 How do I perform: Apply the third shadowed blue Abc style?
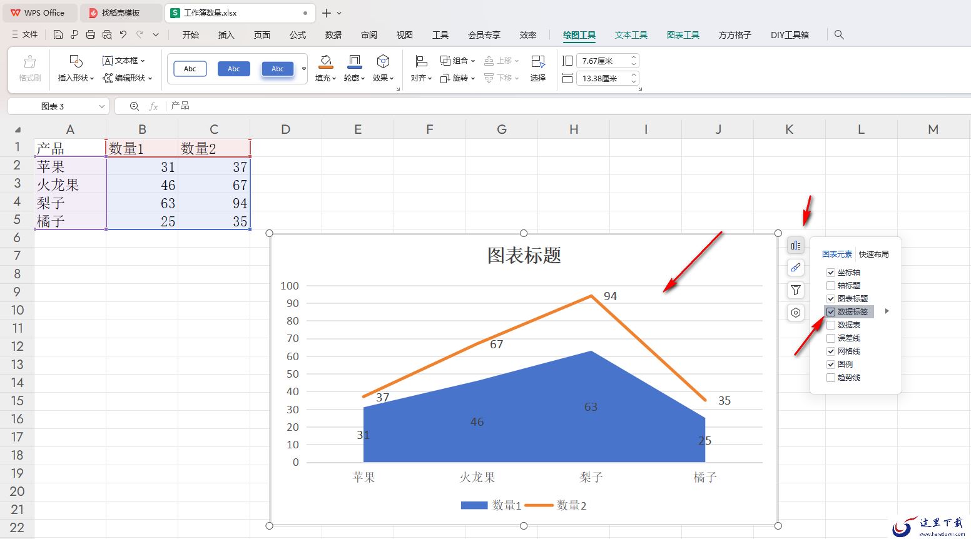[278, 69]
